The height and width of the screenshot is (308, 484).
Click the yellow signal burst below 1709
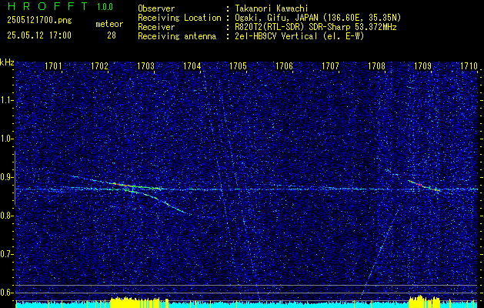point(425,302)
